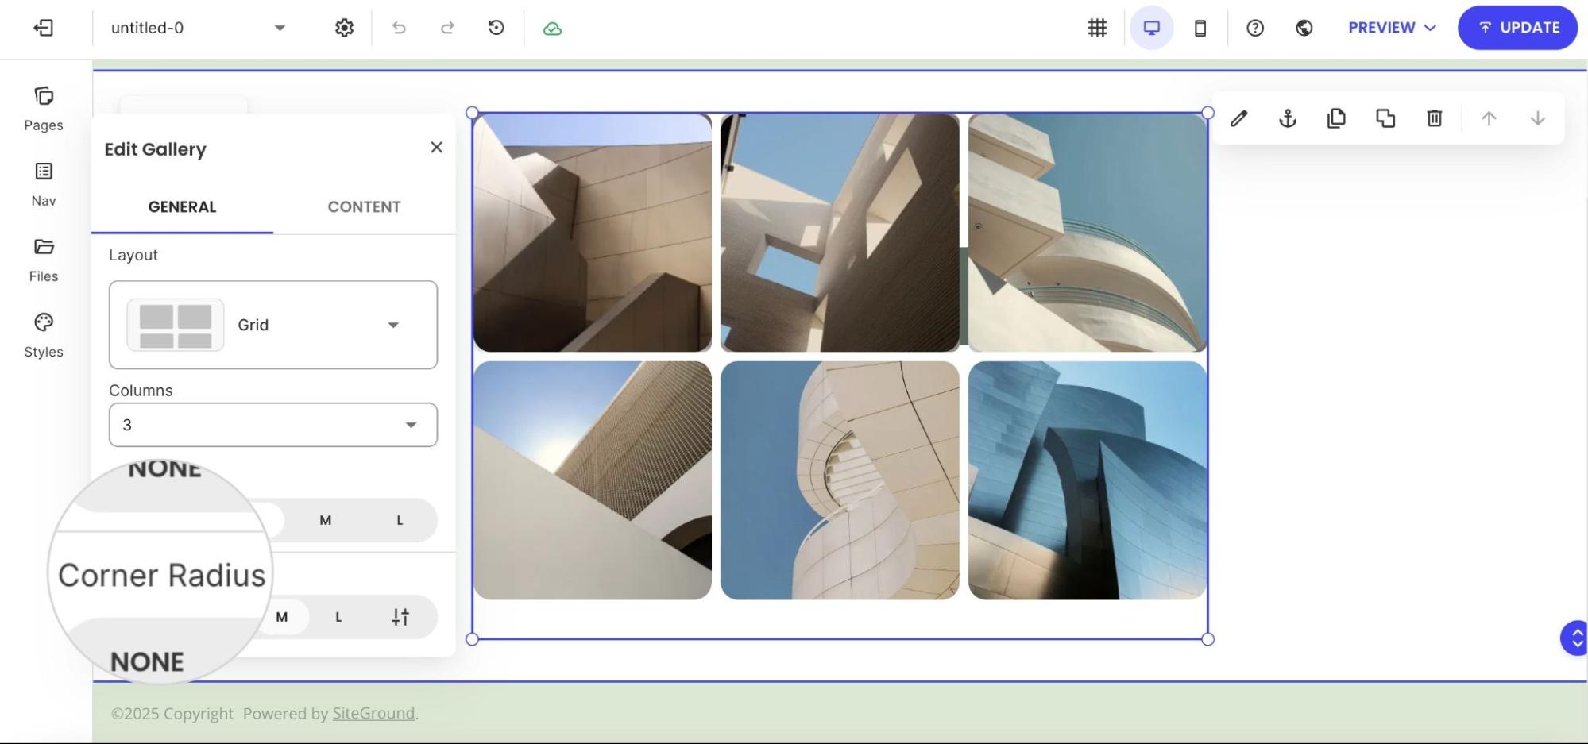Click the duplicate element icon

click(x=1385, y=119)
